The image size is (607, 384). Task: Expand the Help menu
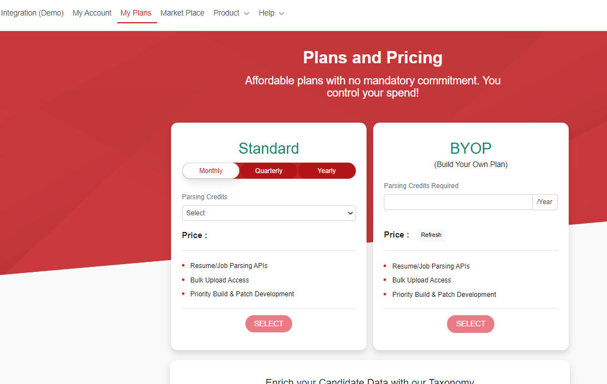pyautogui.click(x=272, y=13)
